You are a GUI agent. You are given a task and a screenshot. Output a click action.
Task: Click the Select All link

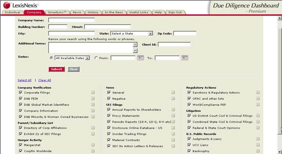point(25,80)
